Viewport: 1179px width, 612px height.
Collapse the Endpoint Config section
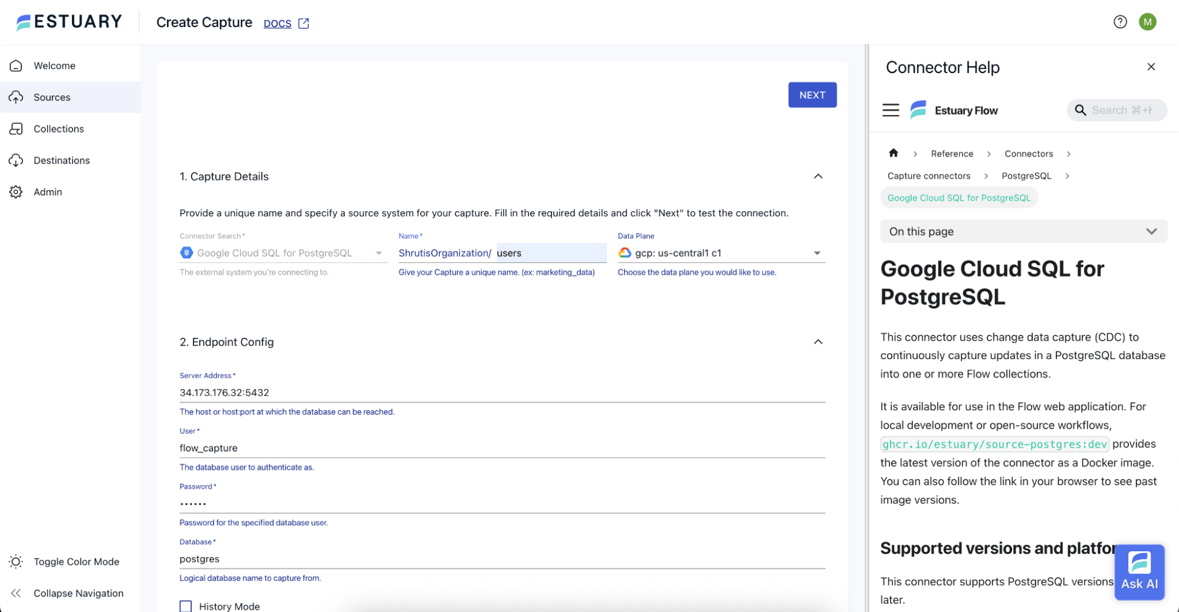point(818,342)
